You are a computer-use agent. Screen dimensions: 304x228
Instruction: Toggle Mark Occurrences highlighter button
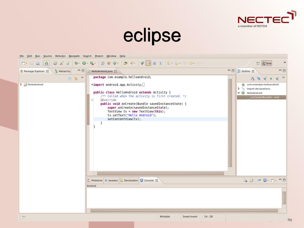click(x=148, y=63)
